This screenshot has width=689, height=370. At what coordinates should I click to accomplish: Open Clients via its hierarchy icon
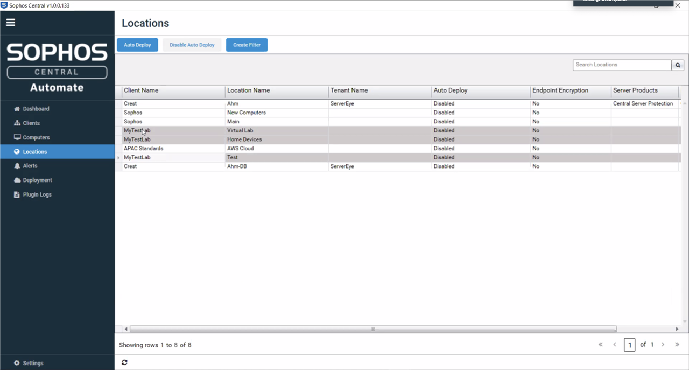coord(17,123)
